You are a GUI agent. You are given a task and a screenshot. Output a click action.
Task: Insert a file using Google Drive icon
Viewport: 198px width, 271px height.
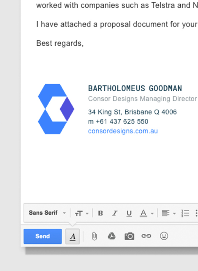[x=112, y=236]
